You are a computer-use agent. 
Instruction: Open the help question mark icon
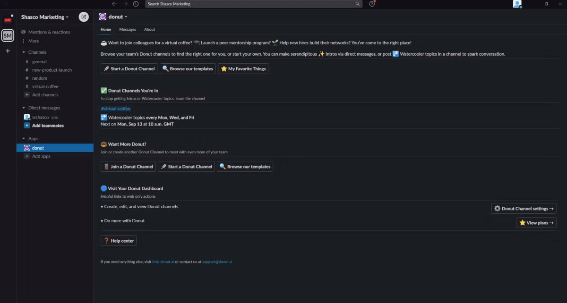(x=372, y=4)
